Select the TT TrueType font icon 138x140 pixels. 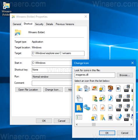[94, 118]
